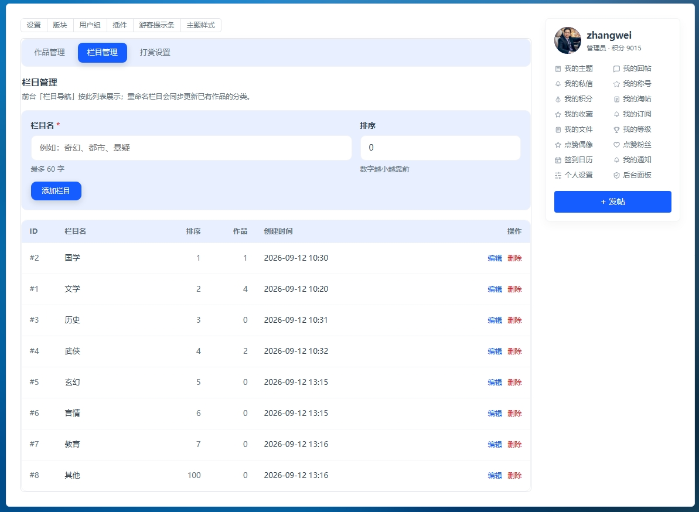699x512 pixels.
Task: Delete the 玄幻 category
Action: (514, 383)
